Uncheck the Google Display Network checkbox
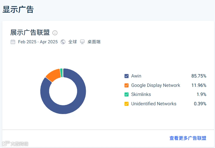 pos(127,85)
